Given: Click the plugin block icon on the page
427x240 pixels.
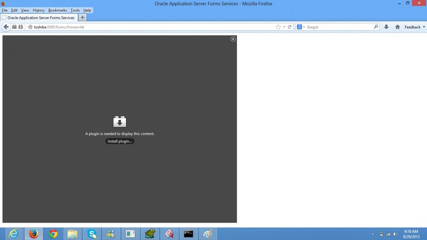Looking at the screenshot, I should [x=120, y=122].
